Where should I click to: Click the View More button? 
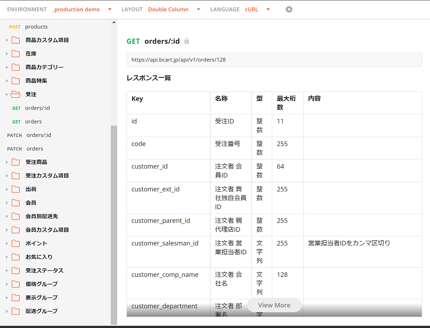[x=274, y=305]
